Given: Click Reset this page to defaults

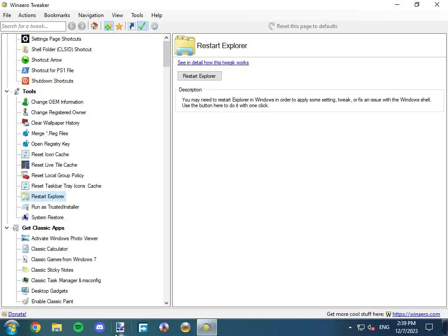Looking at the screenshot, I should tap(303, 26).
